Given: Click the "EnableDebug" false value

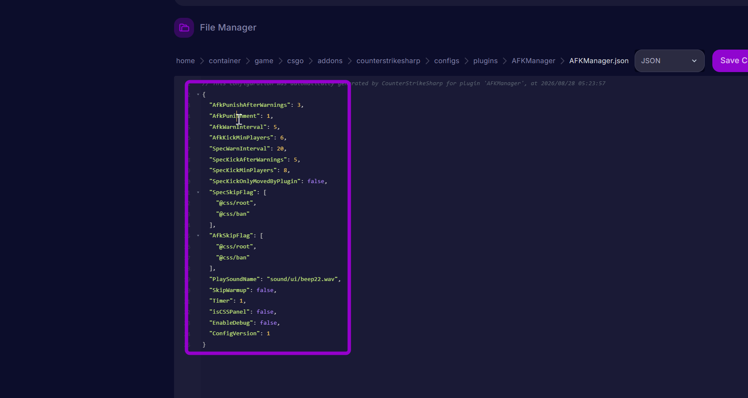Looking at the screenshot, I should pyautogui.click(x=268, y=323).
